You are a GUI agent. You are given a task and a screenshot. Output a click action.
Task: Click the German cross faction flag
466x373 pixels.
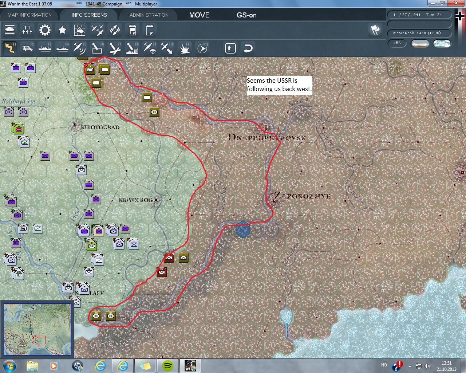459,16
